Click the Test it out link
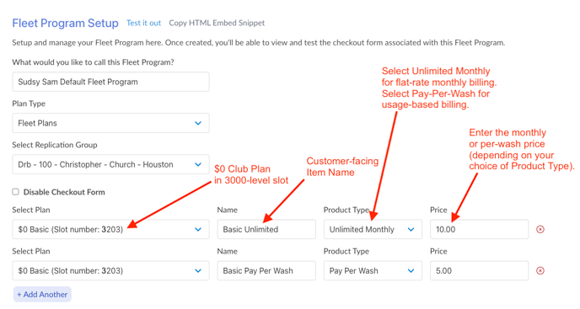 (143, 23)
